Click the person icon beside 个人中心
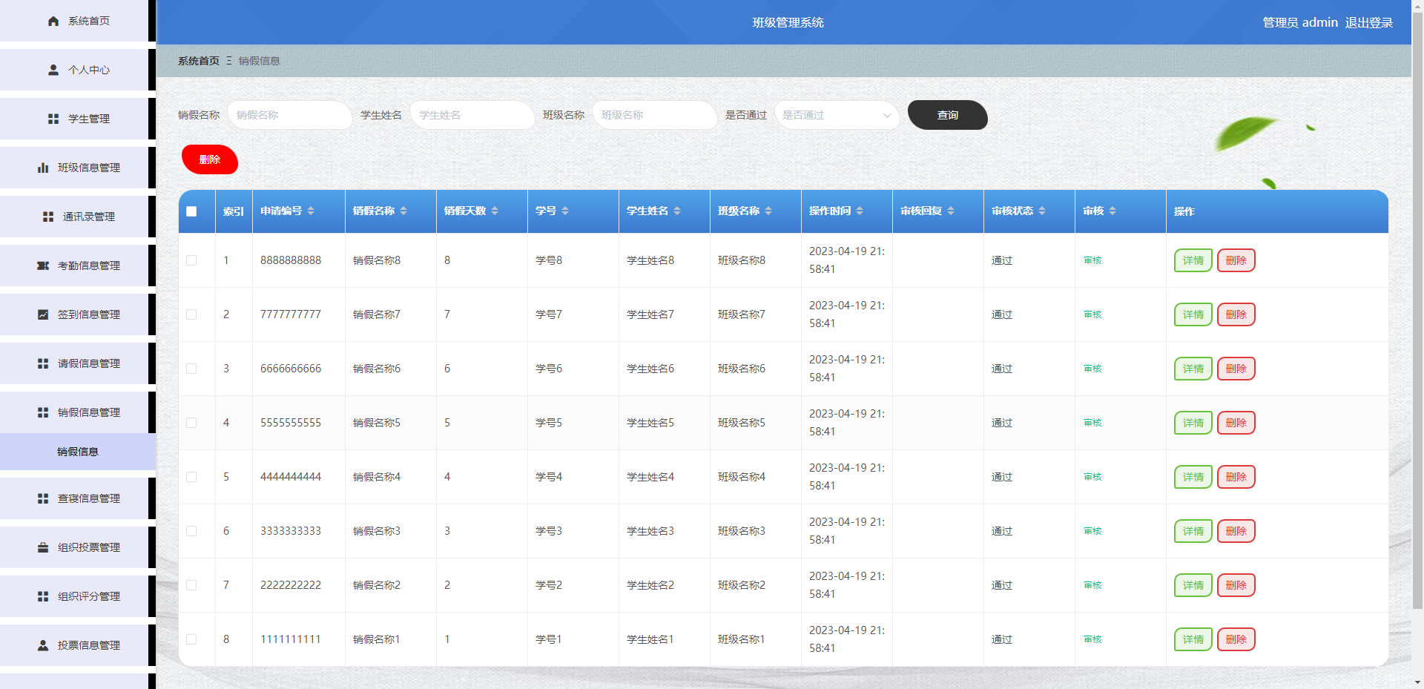This screenshot has width=1424, height=689. click(53, 70)
